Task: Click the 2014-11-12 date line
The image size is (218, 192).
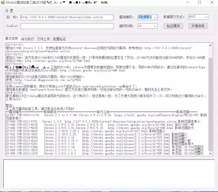Action: tap(15, 93)
